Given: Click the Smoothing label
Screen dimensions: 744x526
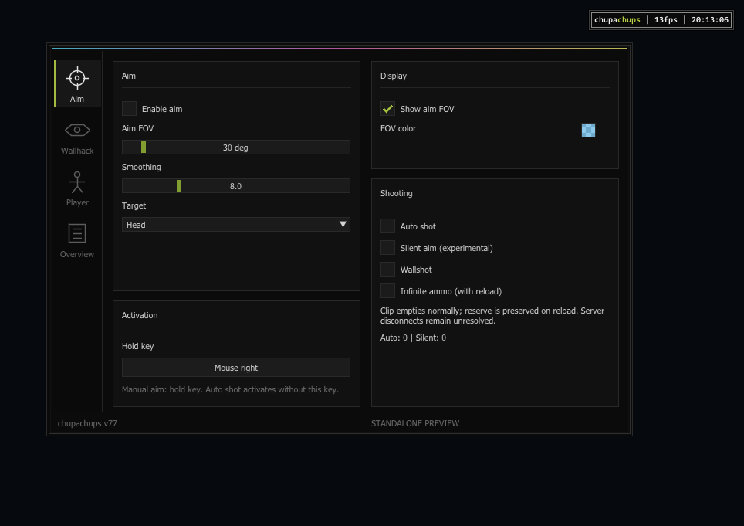Looking at the screenshot, I should pos(141,167).
